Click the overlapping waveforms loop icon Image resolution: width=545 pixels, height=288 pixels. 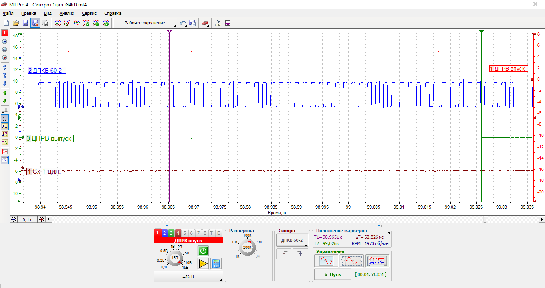coord(77,23)
